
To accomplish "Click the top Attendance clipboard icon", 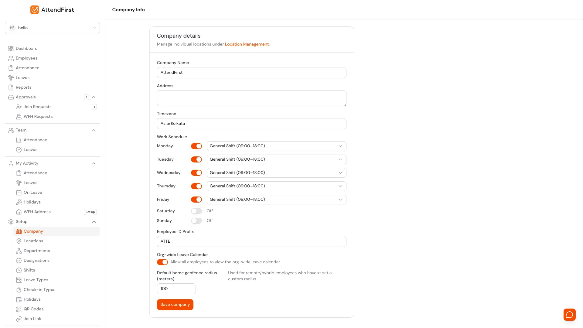I will click(11, 68).
